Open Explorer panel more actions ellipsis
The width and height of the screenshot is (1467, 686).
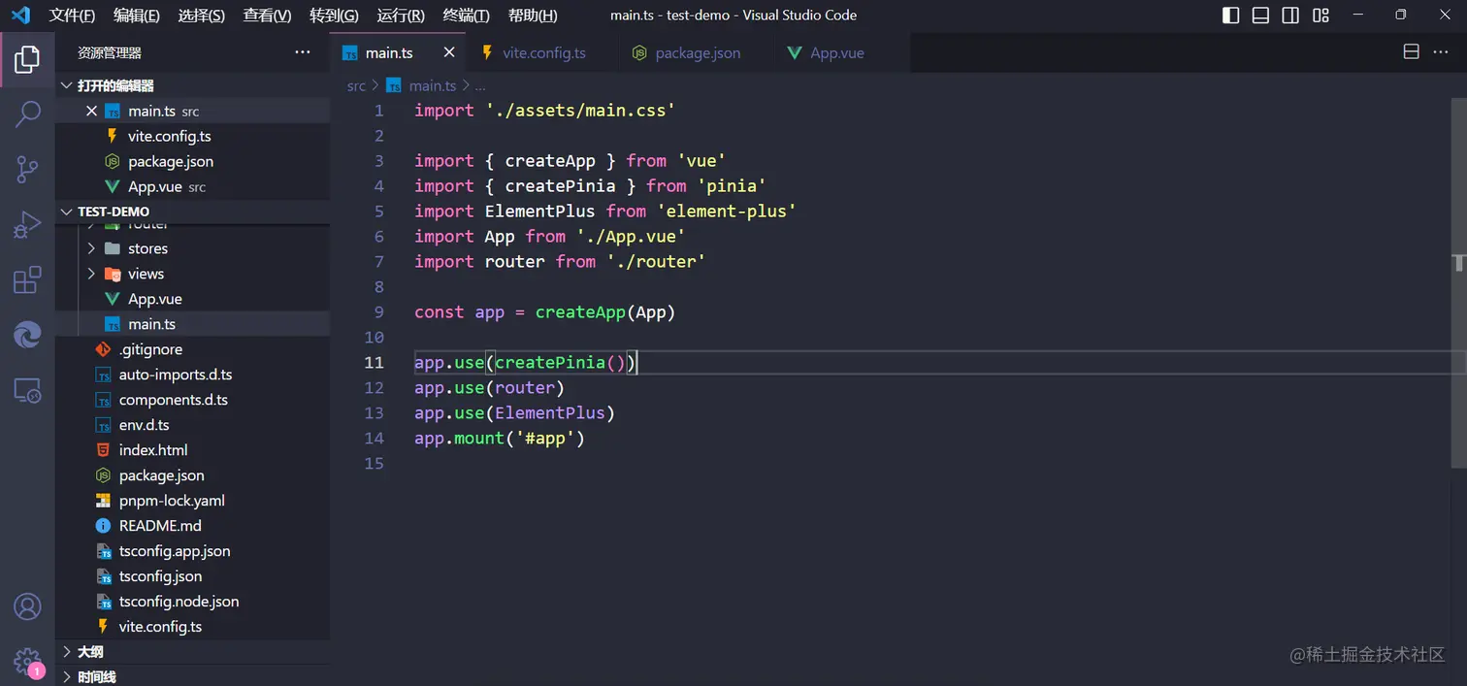coord(303,52)
